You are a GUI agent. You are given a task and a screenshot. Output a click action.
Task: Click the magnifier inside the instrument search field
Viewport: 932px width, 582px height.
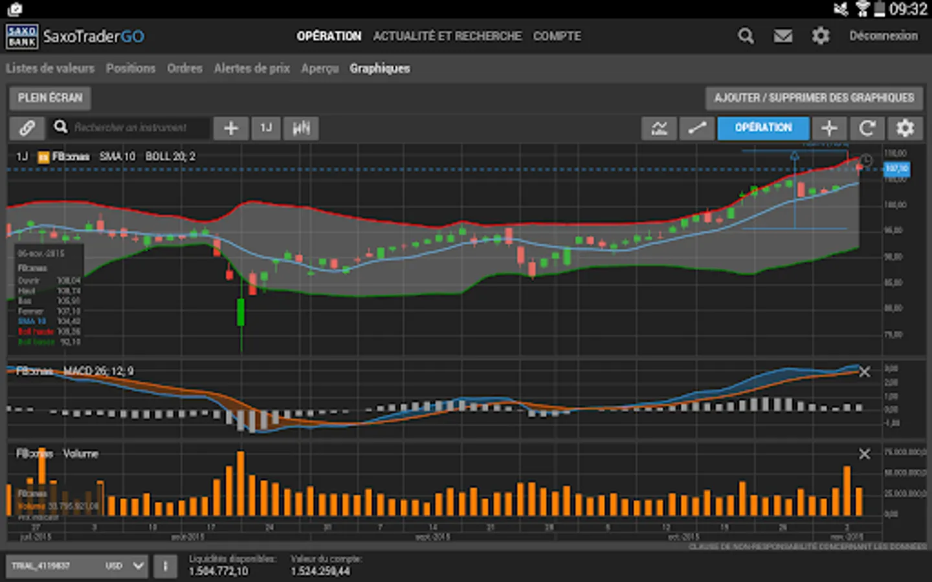click(61, 127)
